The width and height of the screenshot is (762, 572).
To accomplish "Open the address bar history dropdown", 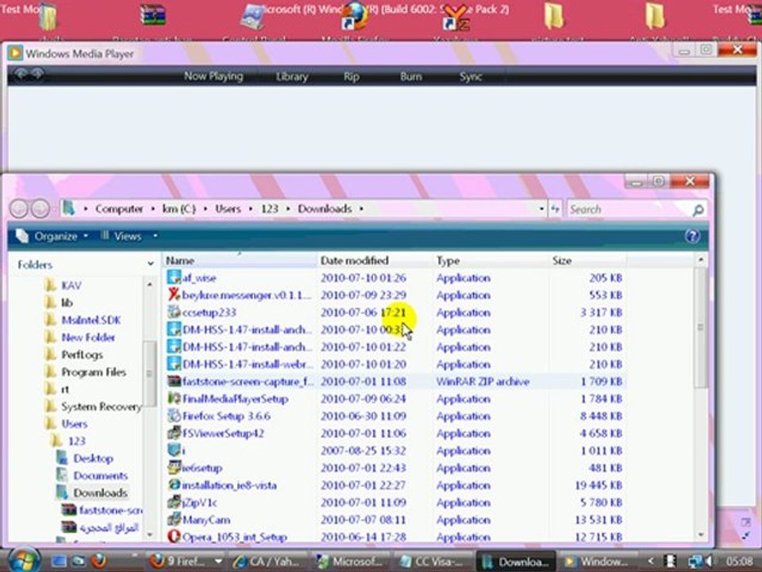I will [x=541, y=209].
